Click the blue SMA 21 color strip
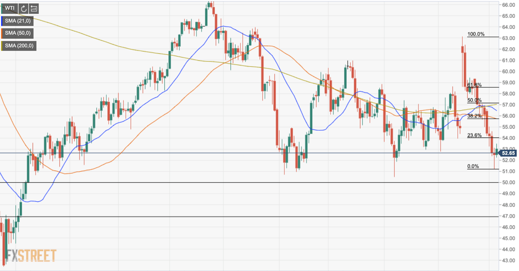Screen dimensions: 519x271 click(x=2, y=21)
